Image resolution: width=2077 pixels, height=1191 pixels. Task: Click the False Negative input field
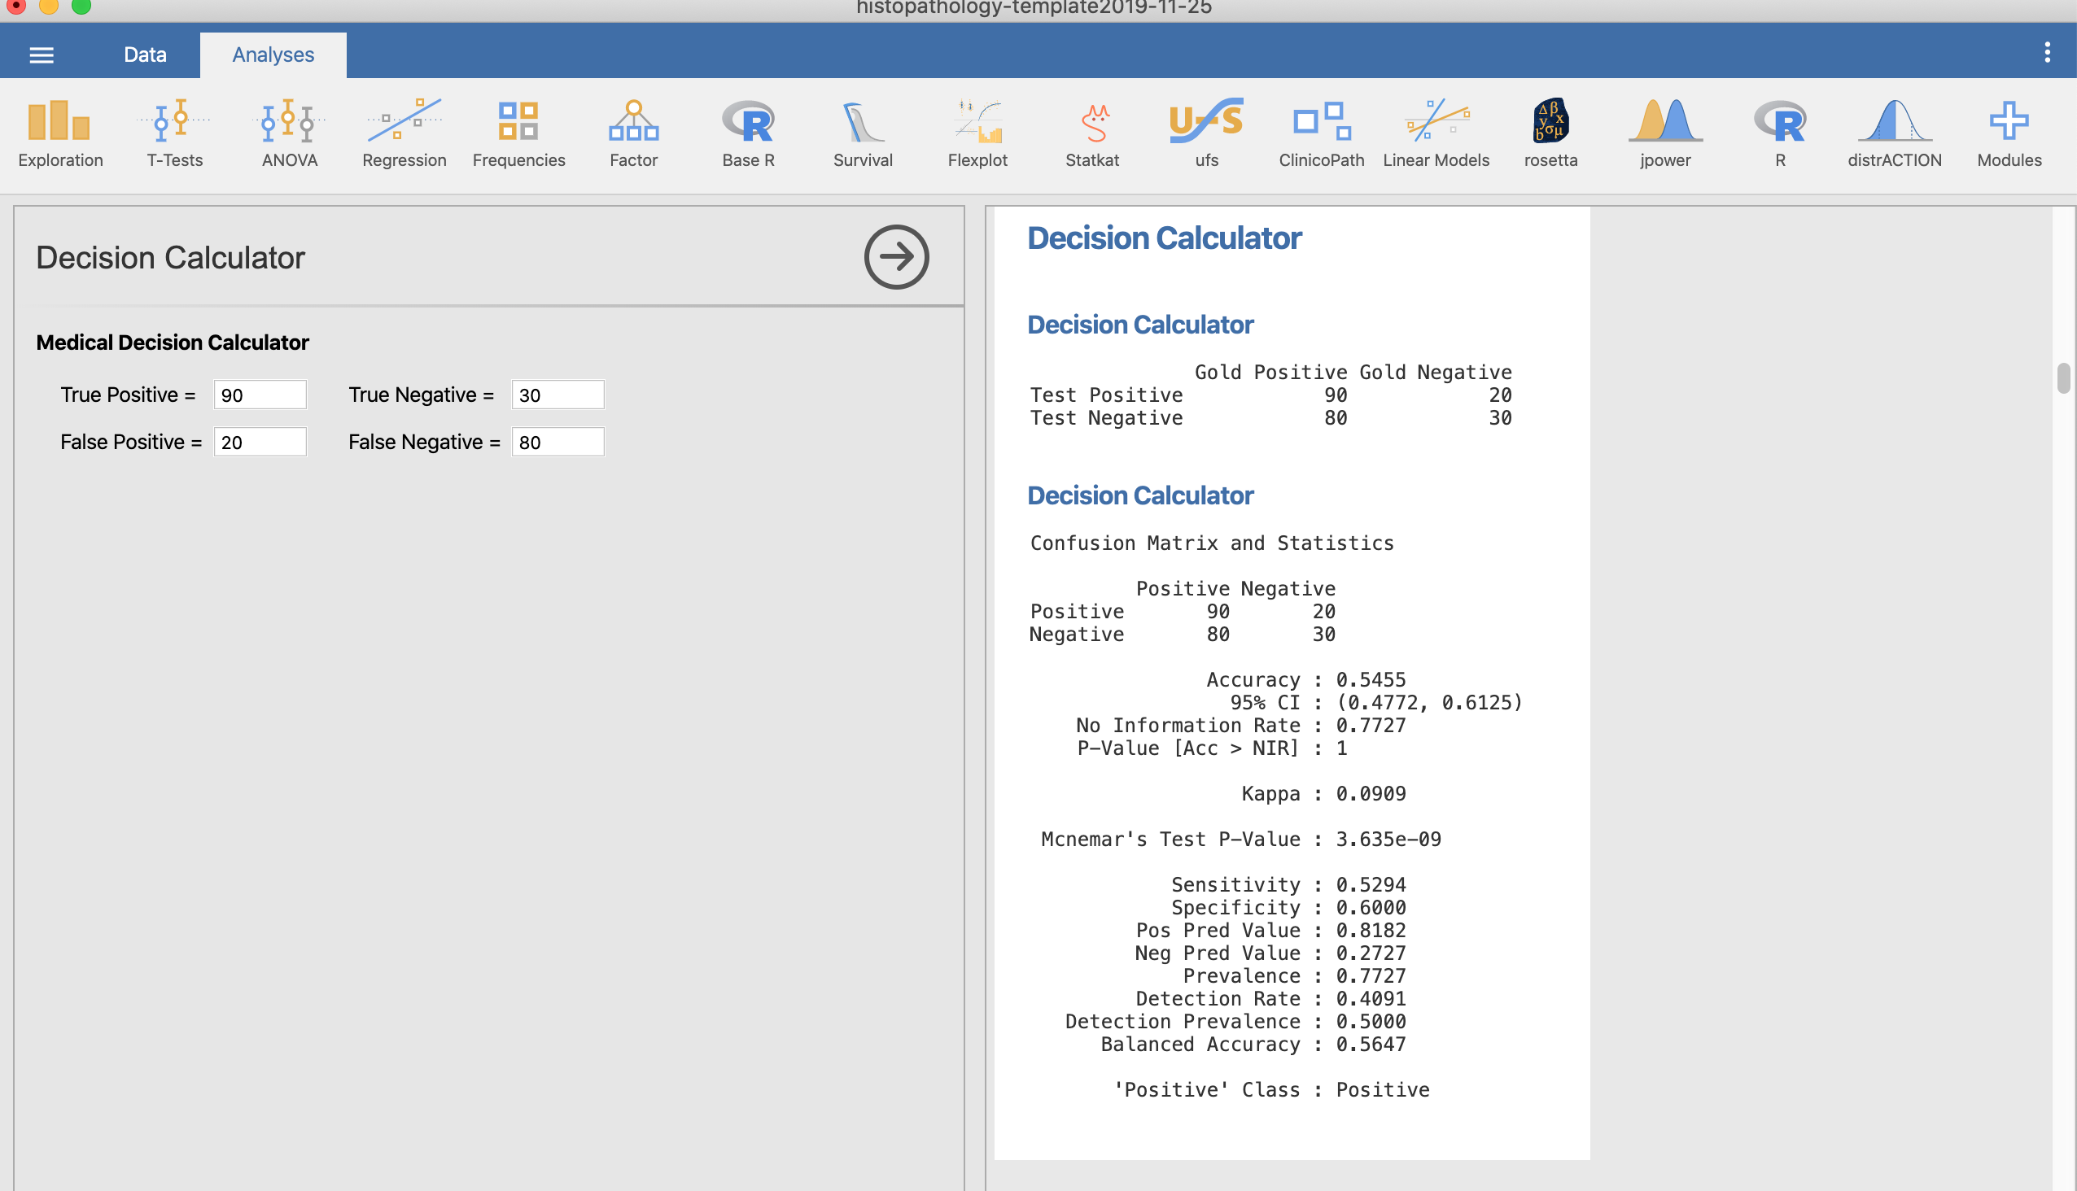(558, 443)
